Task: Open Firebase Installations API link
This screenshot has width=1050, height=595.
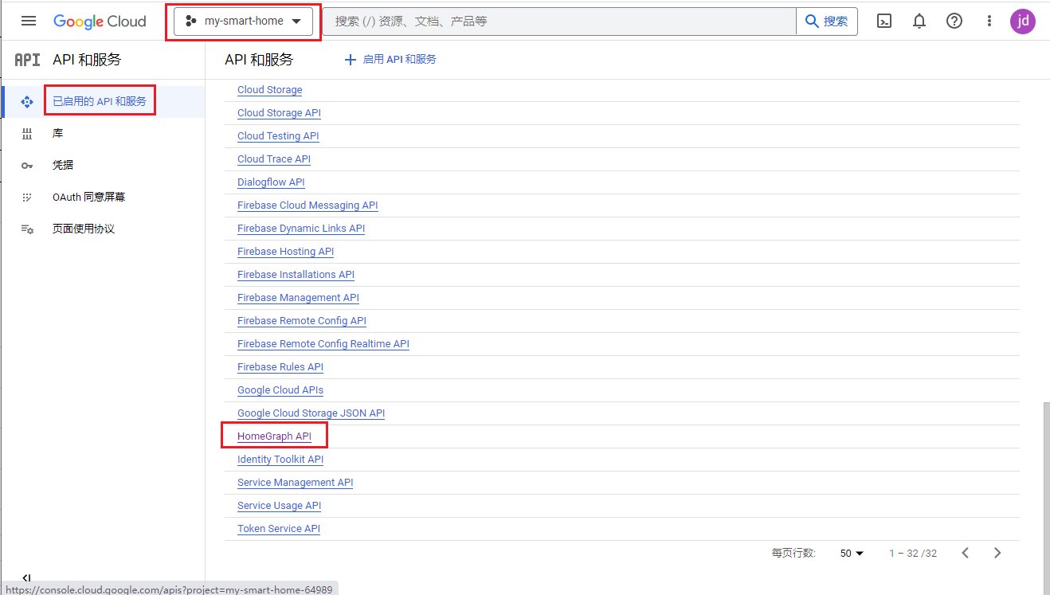Action: coord(296,275)
